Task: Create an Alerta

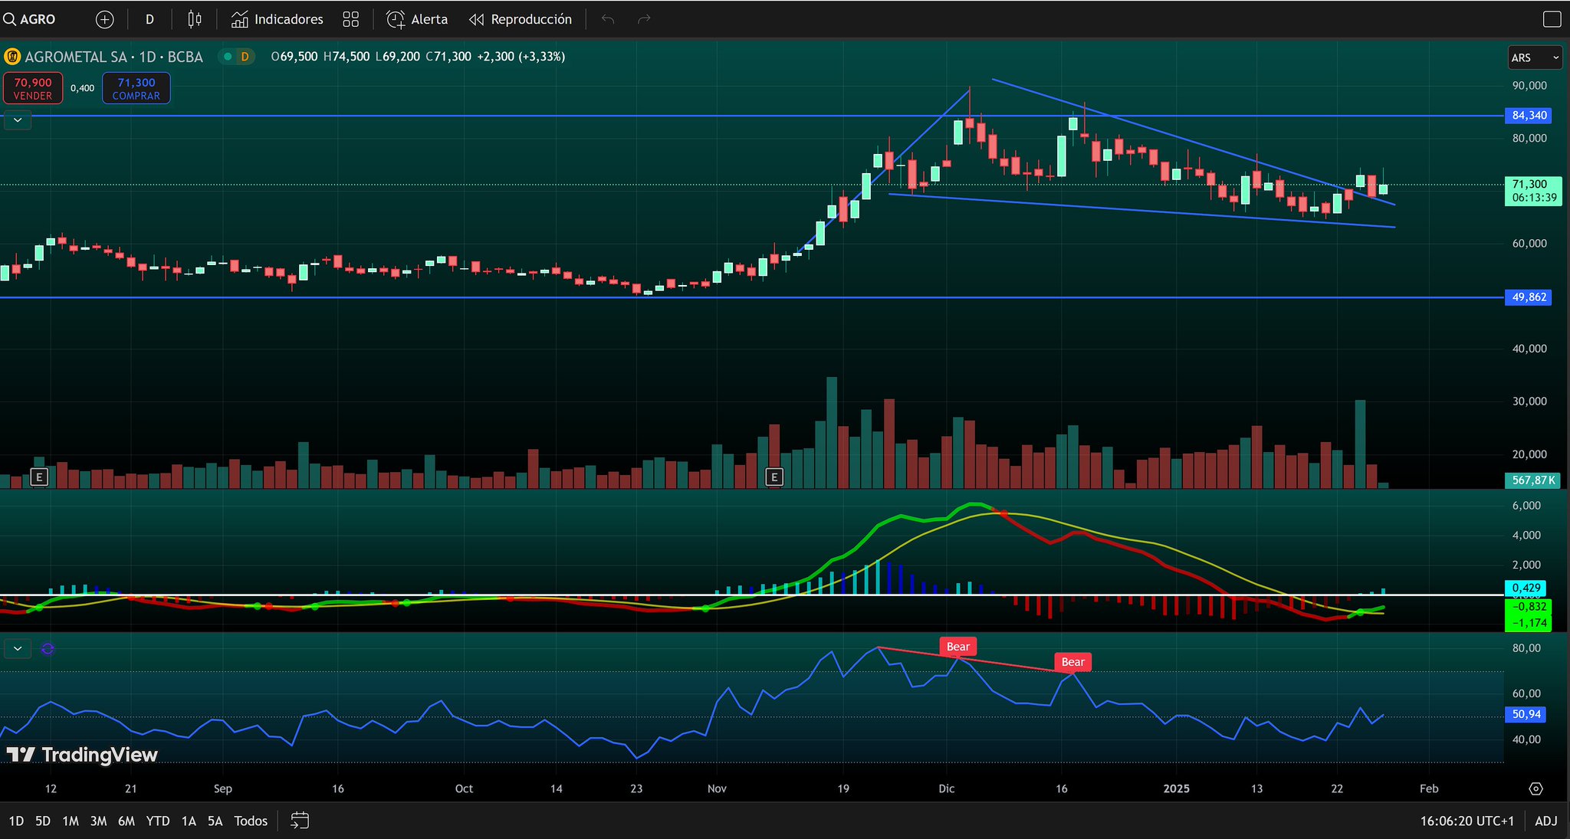Action: coord(417,19)
